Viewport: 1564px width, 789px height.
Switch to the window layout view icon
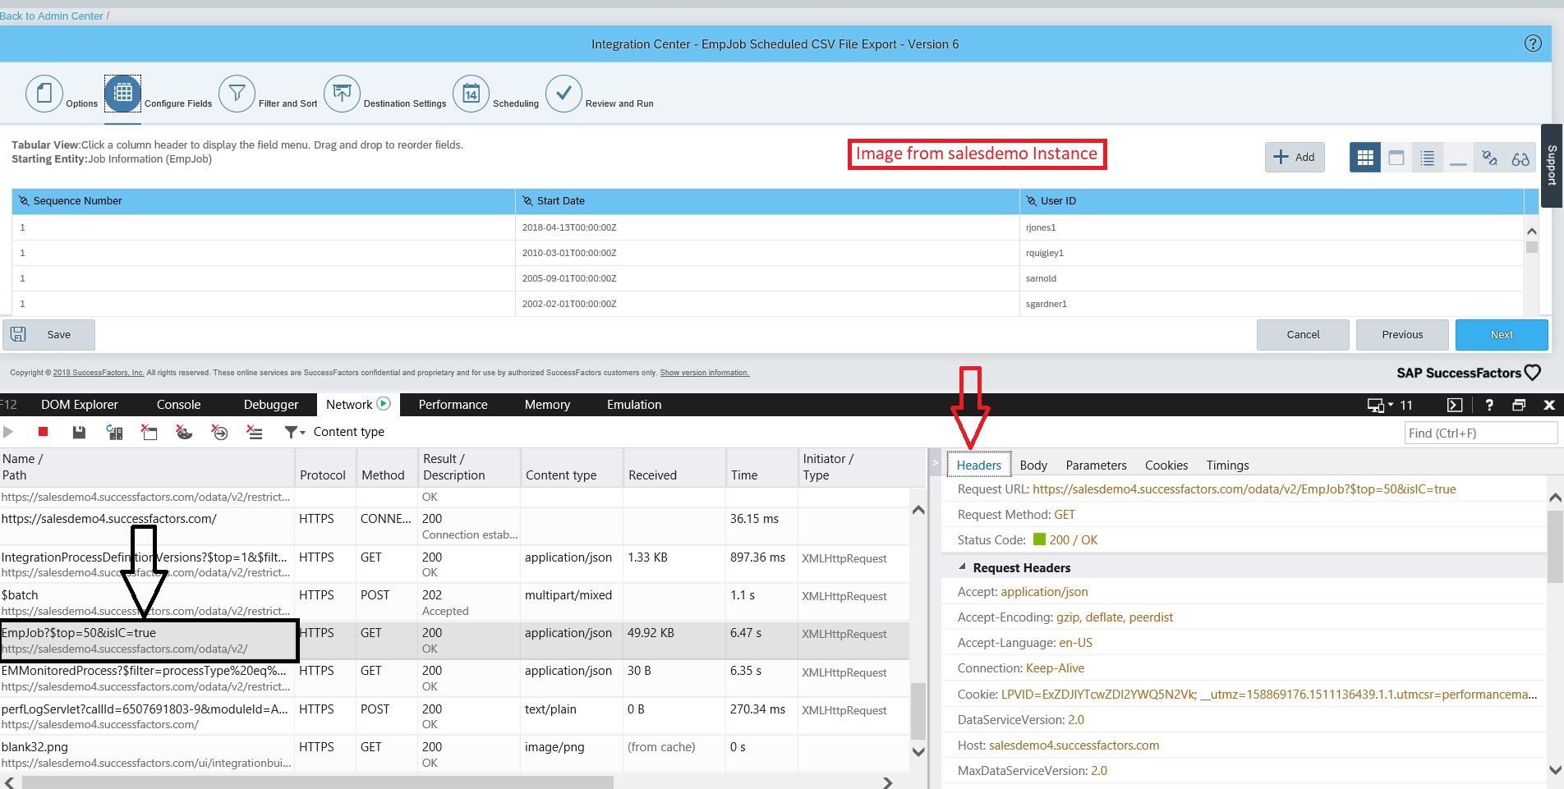click(x=1396, y=158)
